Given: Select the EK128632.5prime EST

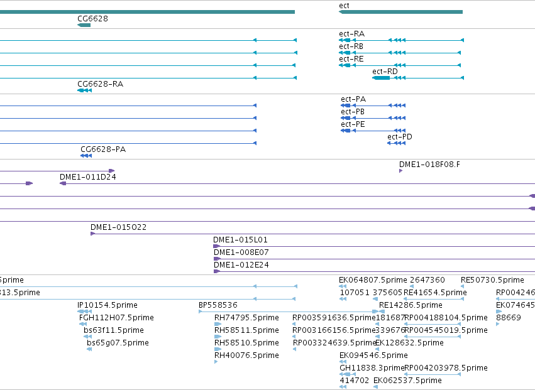Looking at the screenshot, I should click(x=409, y=343).
